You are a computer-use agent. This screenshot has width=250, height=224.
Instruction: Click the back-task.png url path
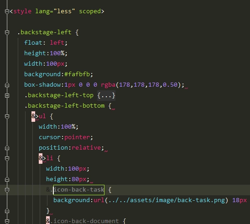pyautogui.click(x=167, y=200)
